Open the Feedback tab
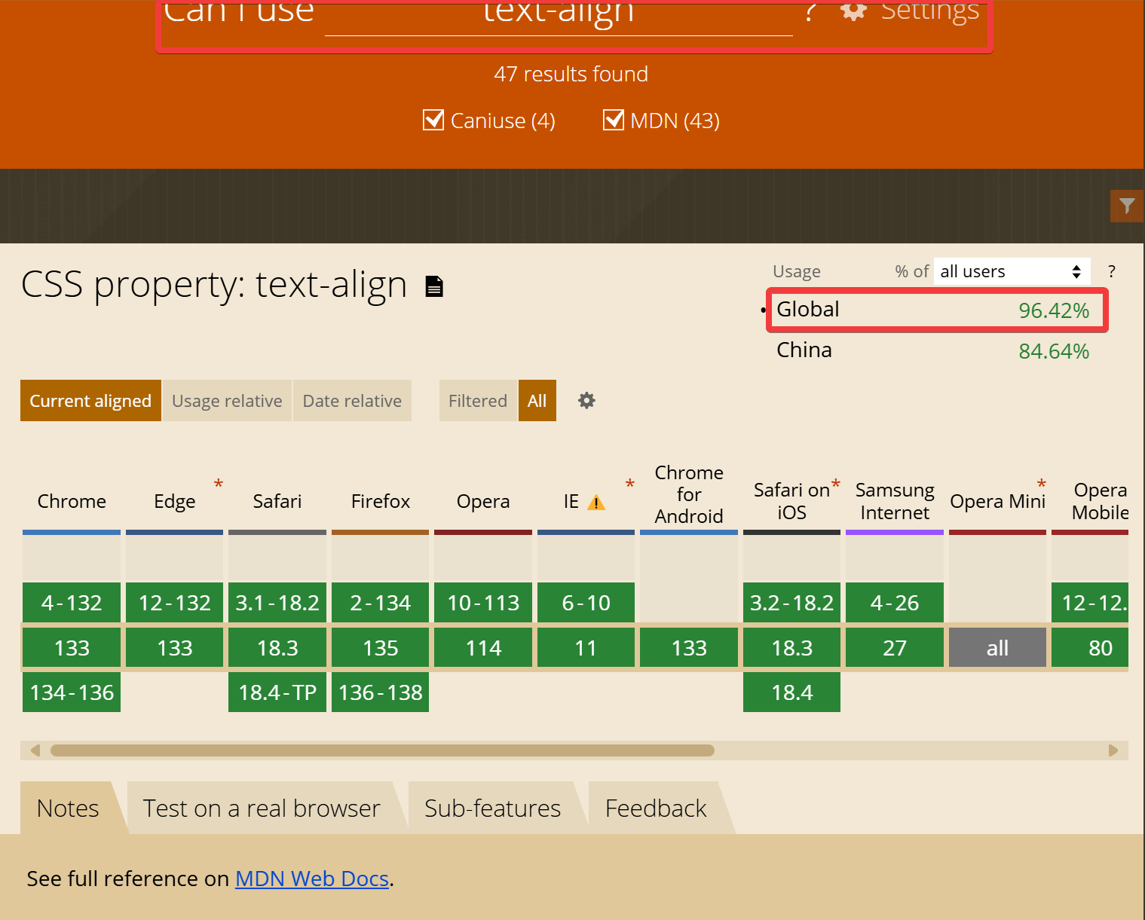The image size is (1145, 920). (x=656, y=808)
